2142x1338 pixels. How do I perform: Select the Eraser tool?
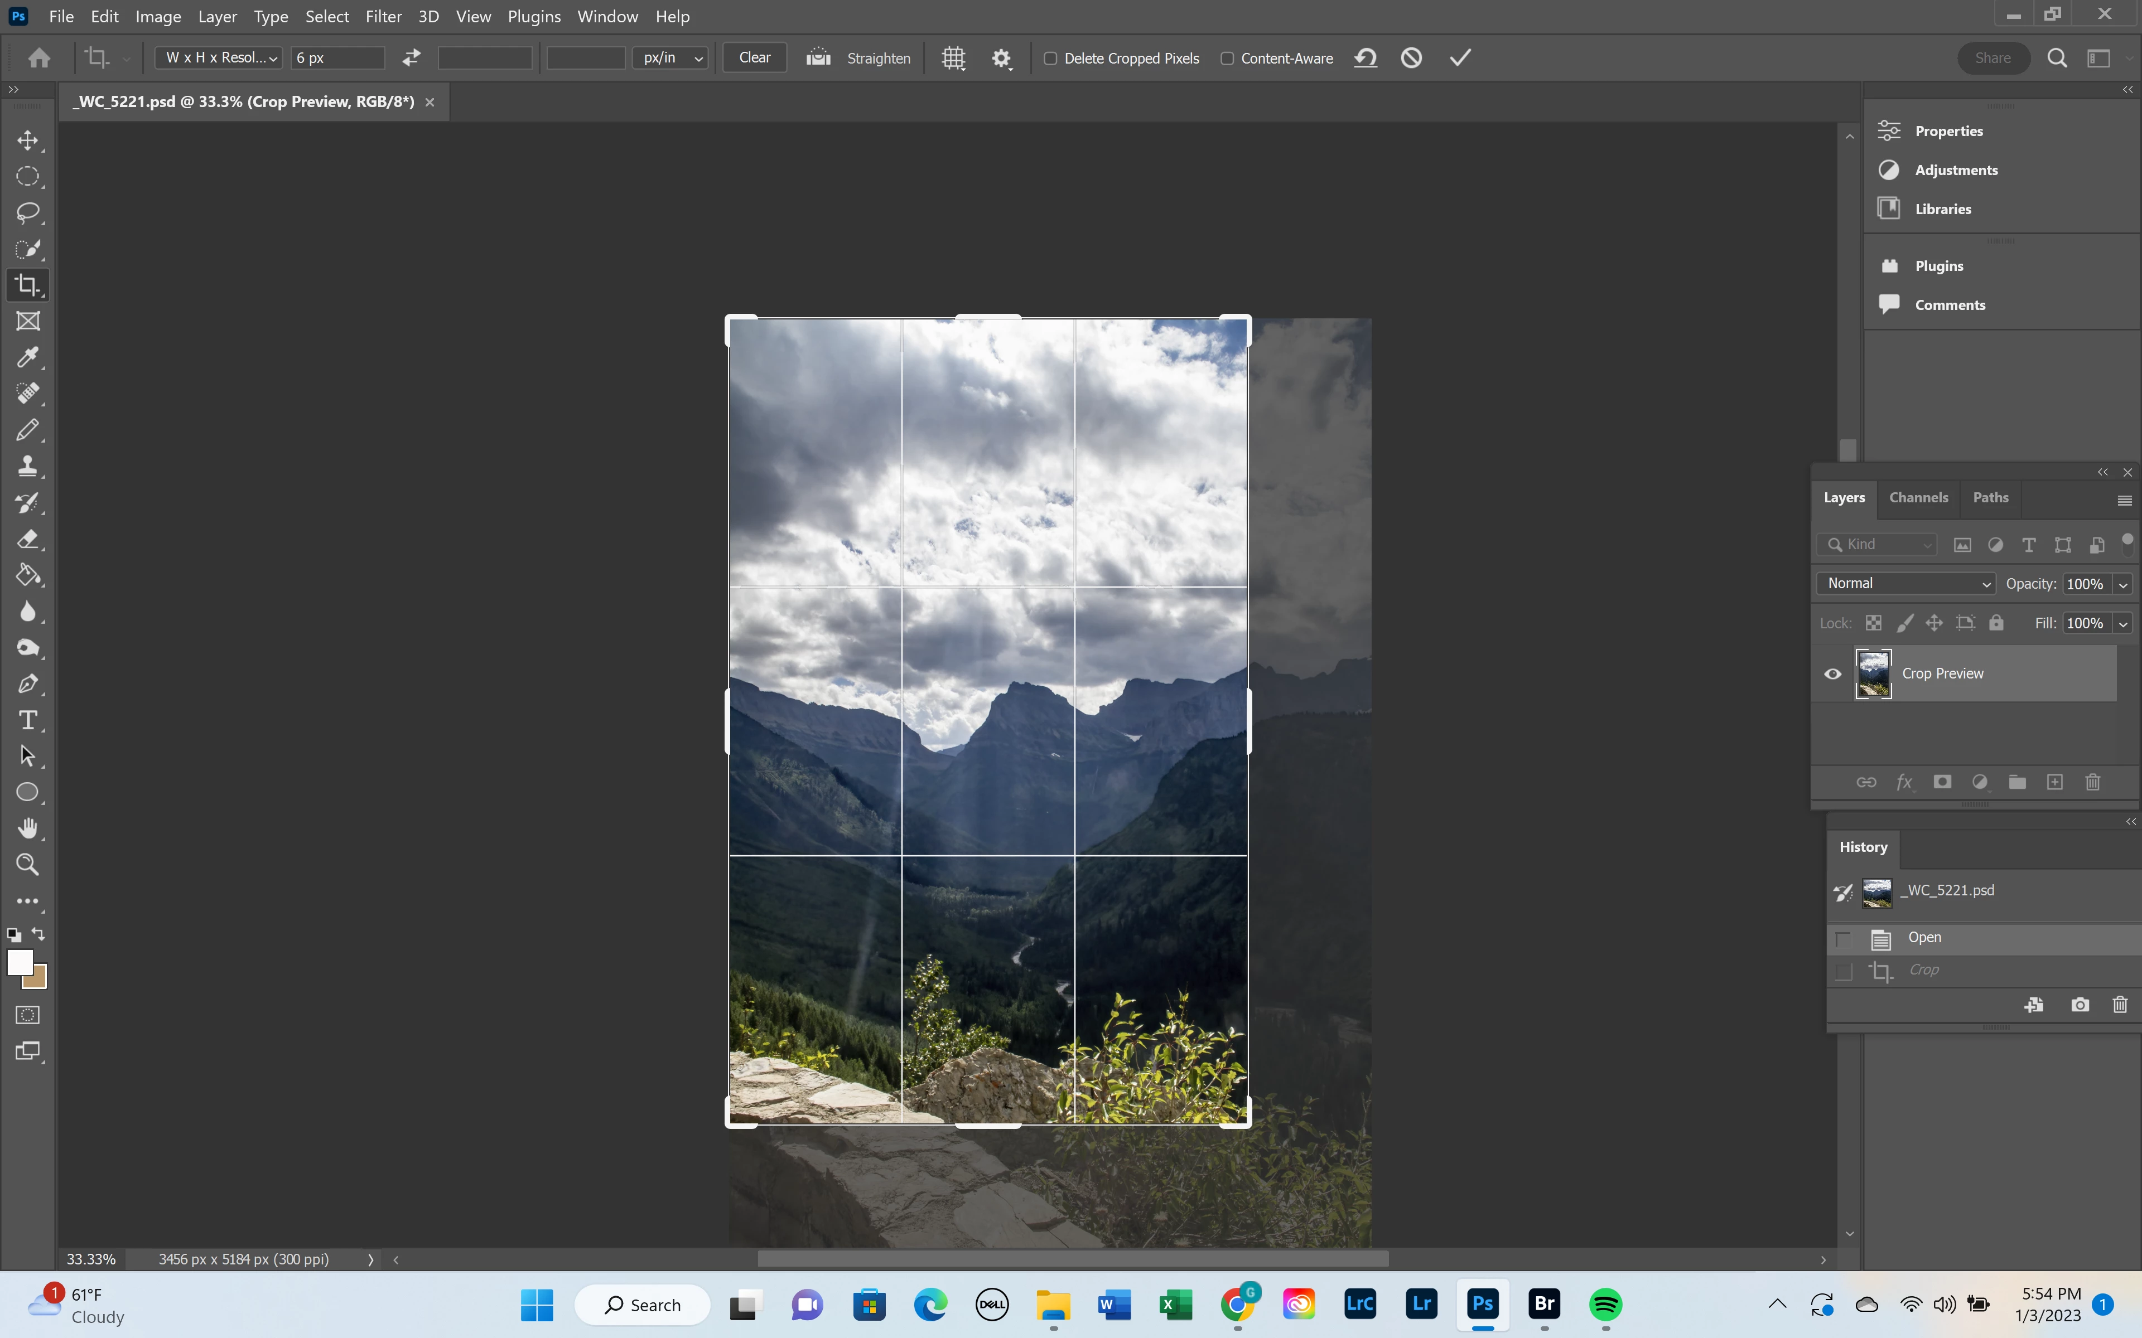[27, 539]
